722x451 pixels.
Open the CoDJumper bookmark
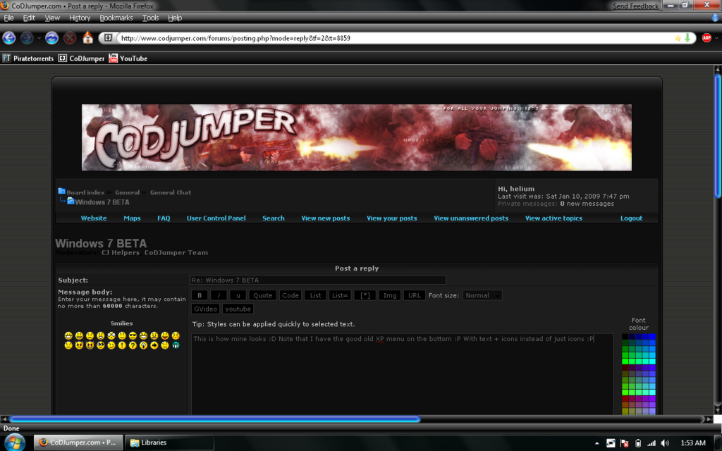pos(82,58)
